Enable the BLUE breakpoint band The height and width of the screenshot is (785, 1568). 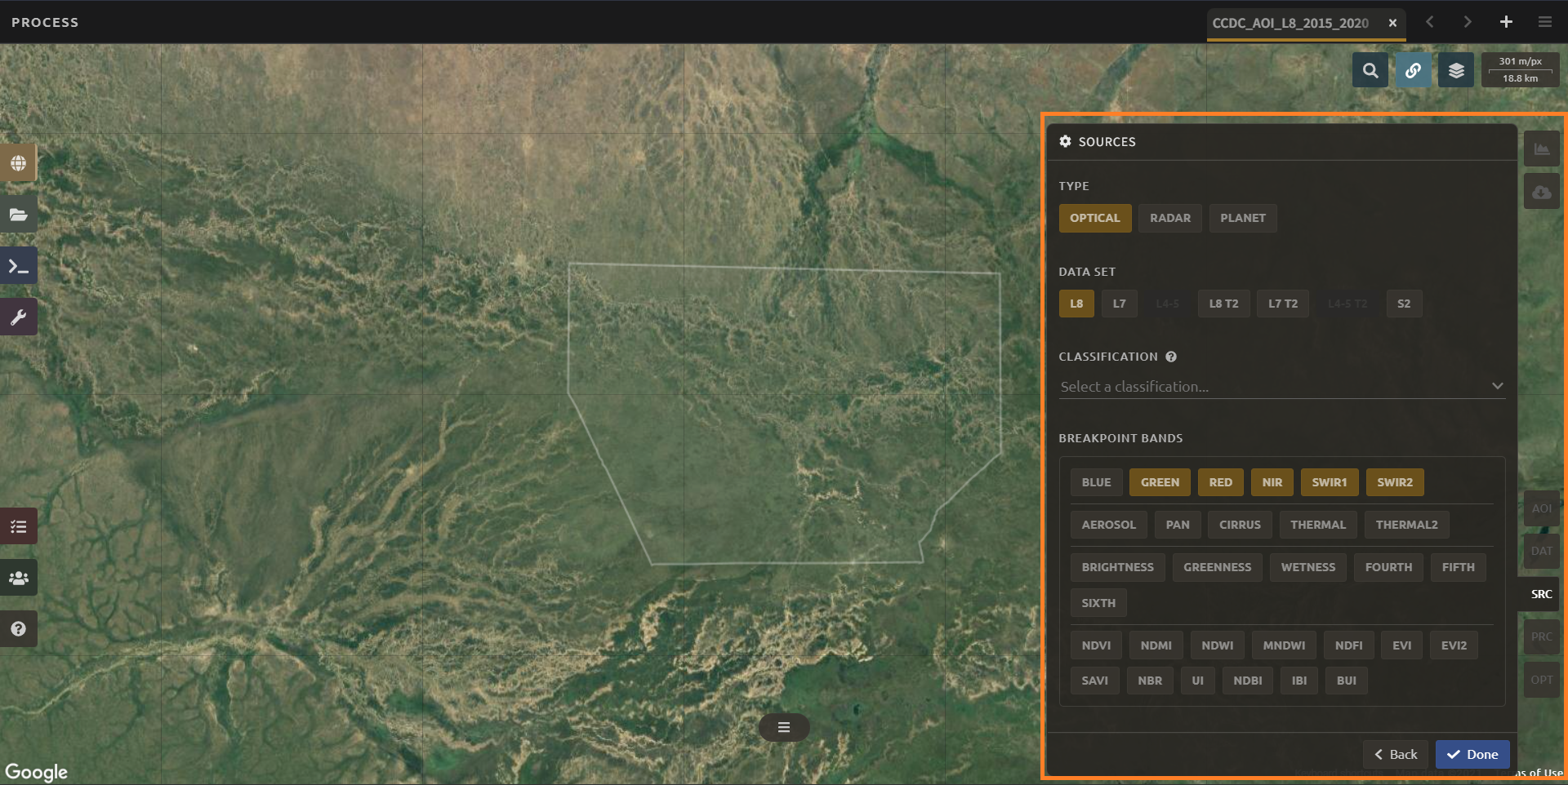pyautogui.click(x=1095, y=482)
